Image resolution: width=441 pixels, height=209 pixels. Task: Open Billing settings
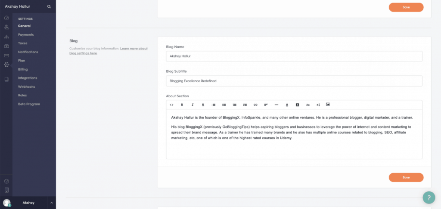(x=23, y=69)
